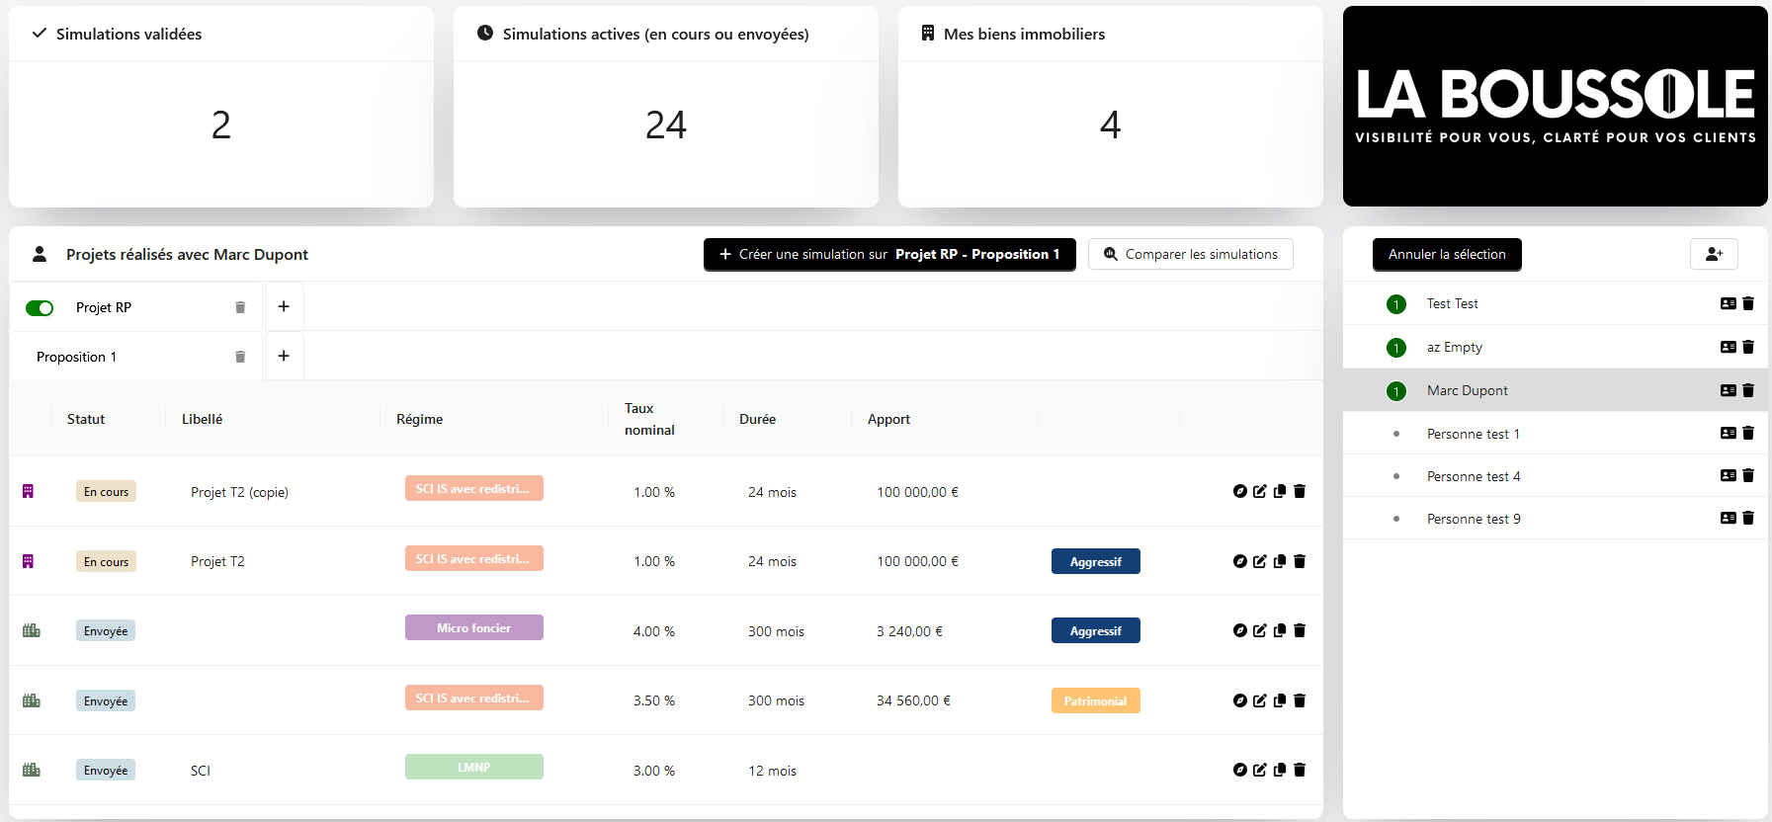Duplicate the Micro foncier simulation
Image resolution: width=1772 pixels, height=822 pixels.
coord(1280,630)
